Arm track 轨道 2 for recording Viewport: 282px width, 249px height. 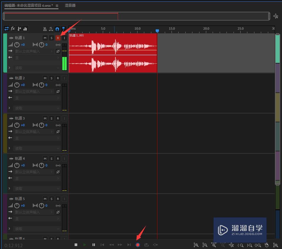click(x=58, y=78)
